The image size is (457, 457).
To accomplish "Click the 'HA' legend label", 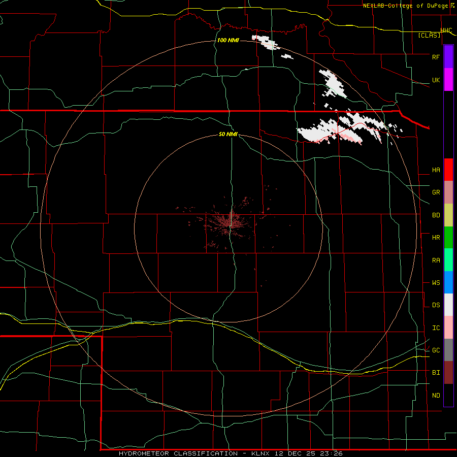I will [436, 170].
